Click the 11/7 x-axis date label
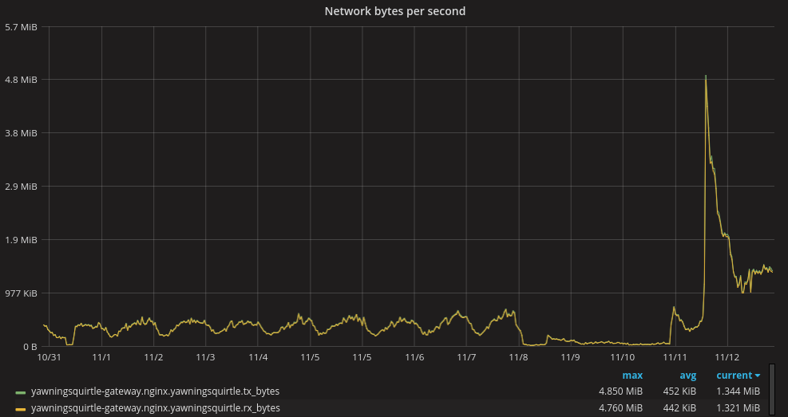 [x=466, y=357]
